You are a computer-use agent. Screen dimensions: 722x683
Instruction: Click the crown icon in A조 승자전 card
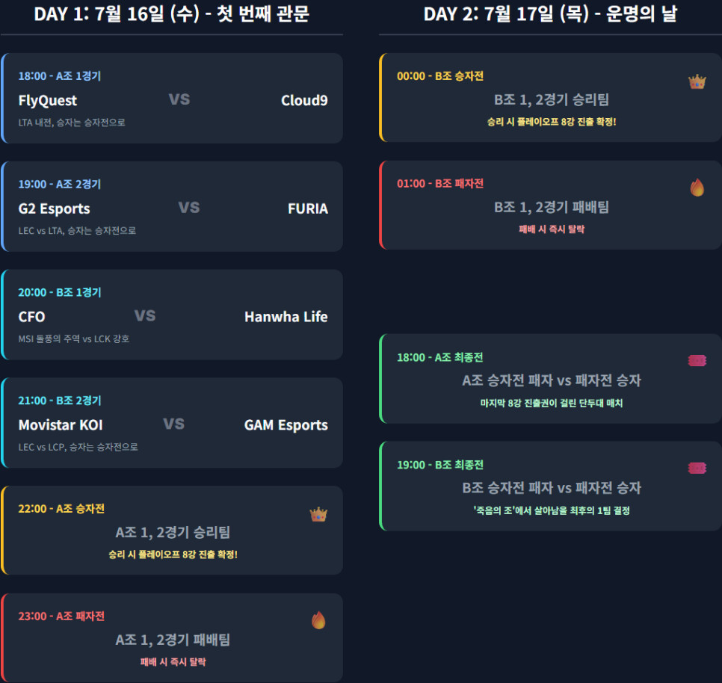coord(318,515)
